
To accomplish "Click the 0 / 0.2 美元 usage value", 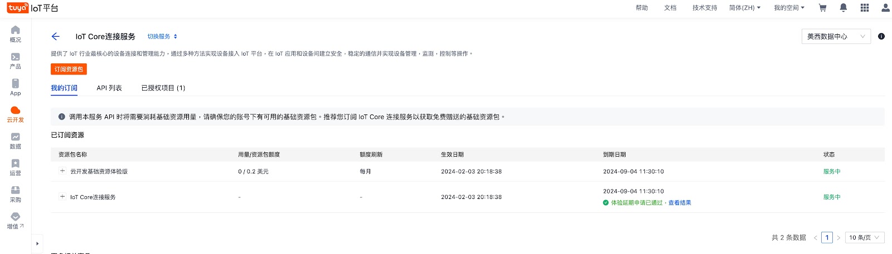I will [x=253, y=172].
